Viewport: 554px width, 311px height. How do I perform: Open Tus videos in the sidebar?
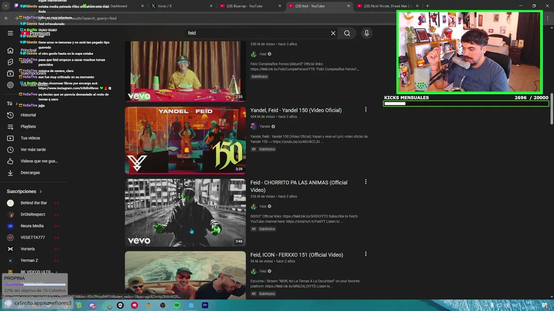coord(30,138)
